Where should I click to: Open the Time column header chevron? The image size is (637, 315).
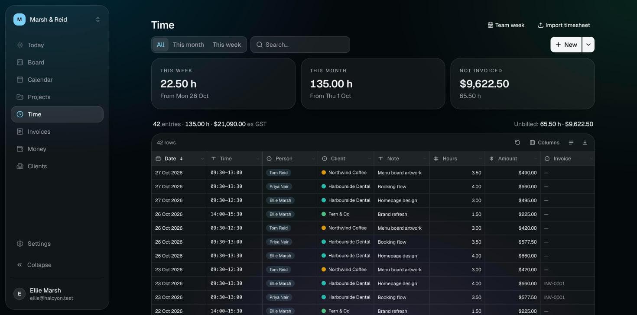[258, 159]
